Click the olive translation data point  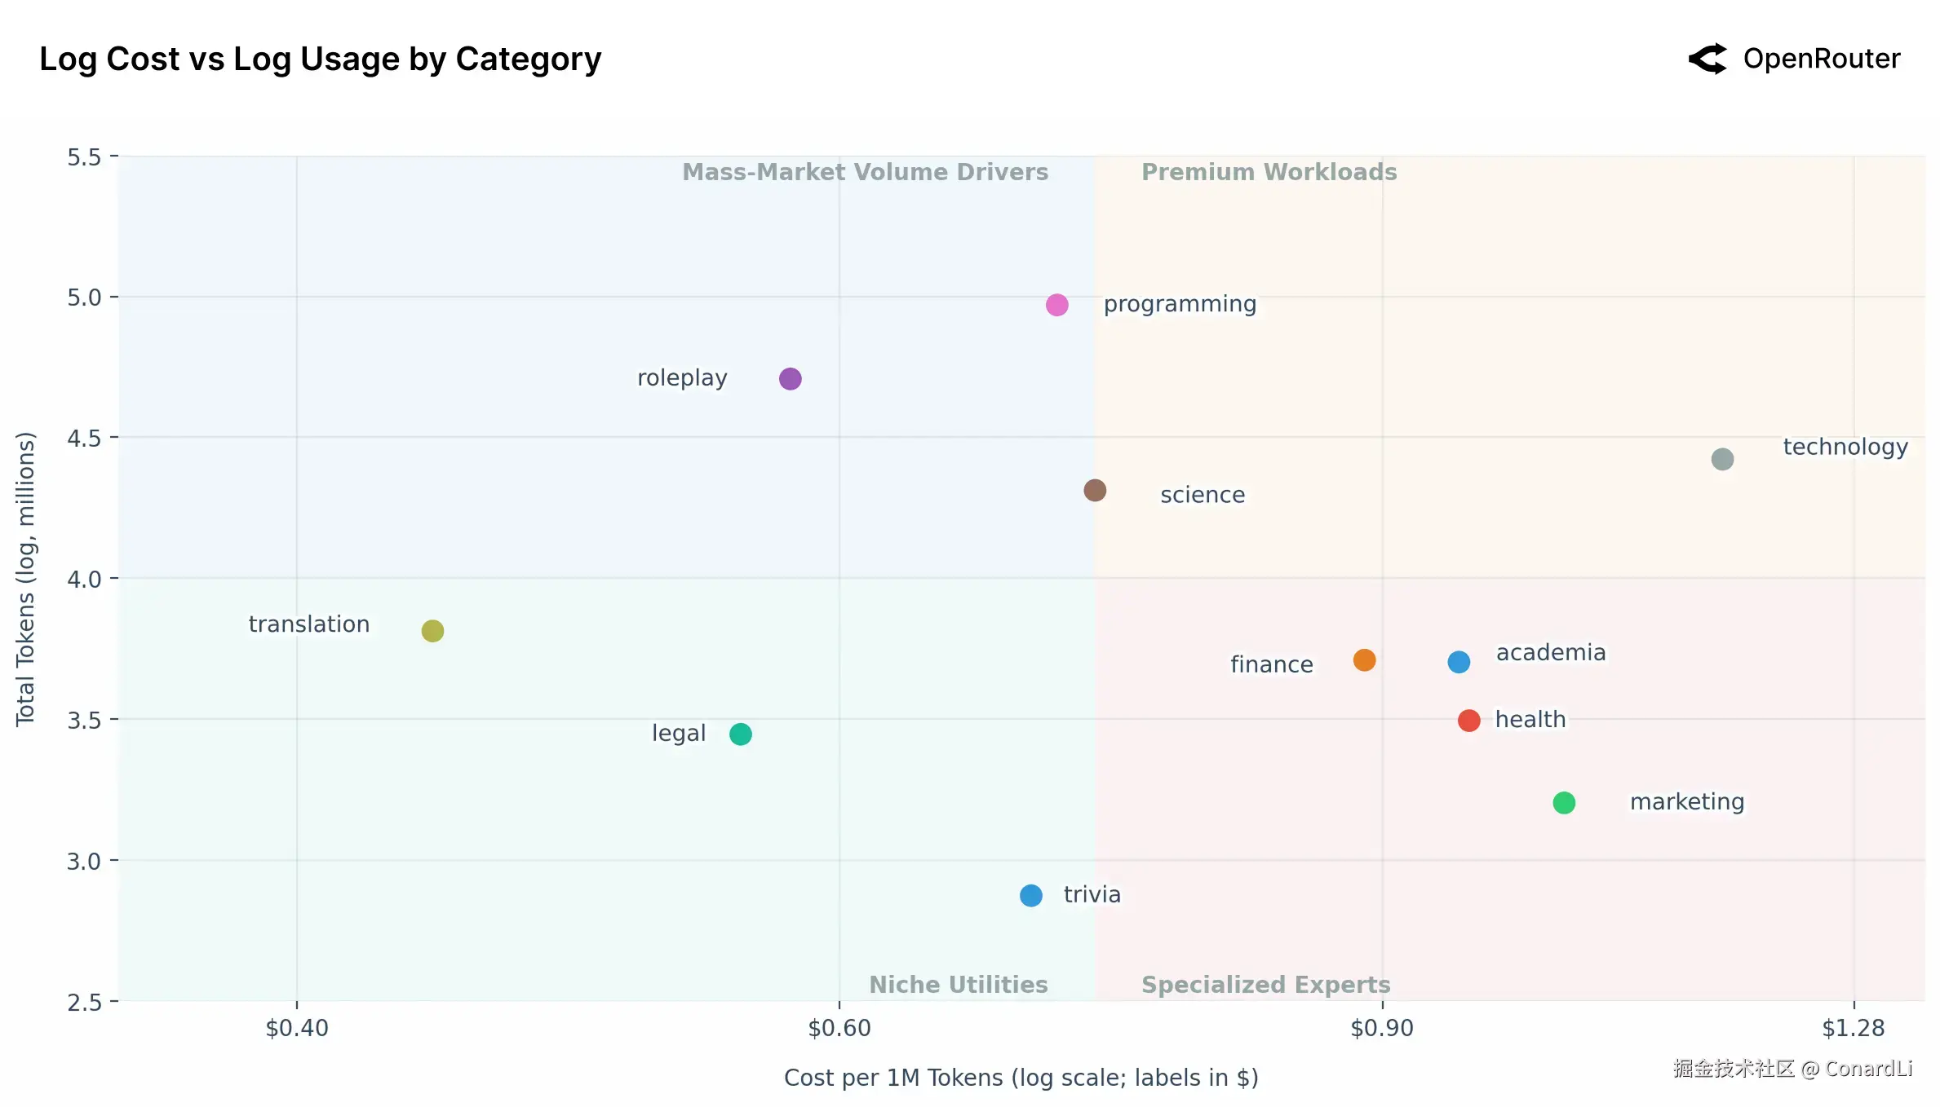pos(432,631)
